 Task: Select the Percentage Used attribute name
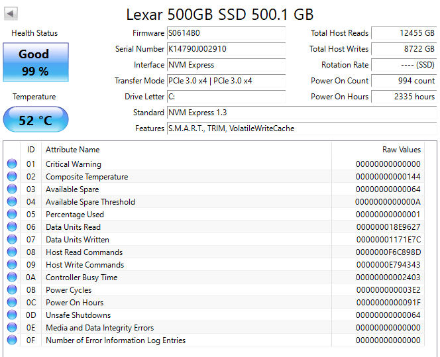coord(75,215)
